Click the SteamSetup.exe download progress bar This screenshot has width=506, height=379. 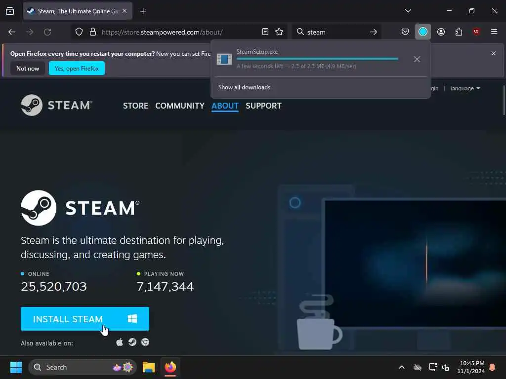click(317, 59)
